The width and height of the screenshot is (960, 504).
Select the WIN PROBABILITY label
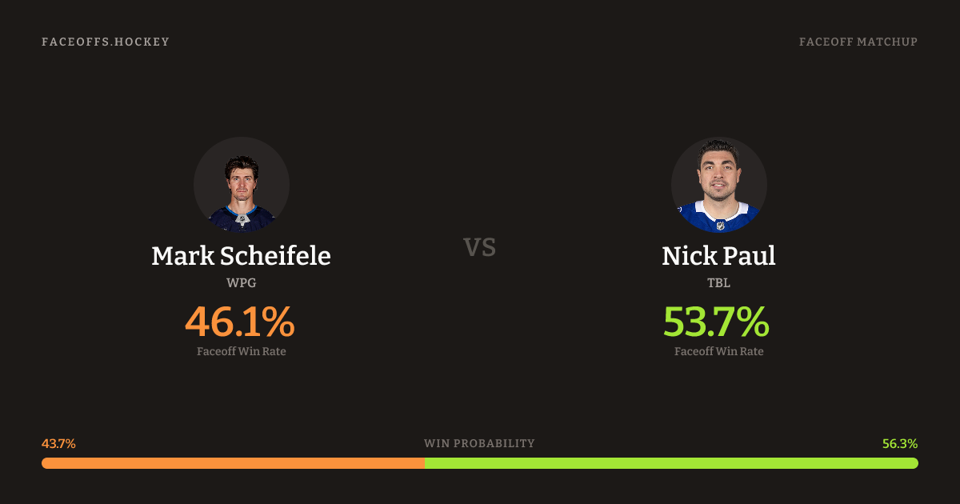(x=479, y=443)
